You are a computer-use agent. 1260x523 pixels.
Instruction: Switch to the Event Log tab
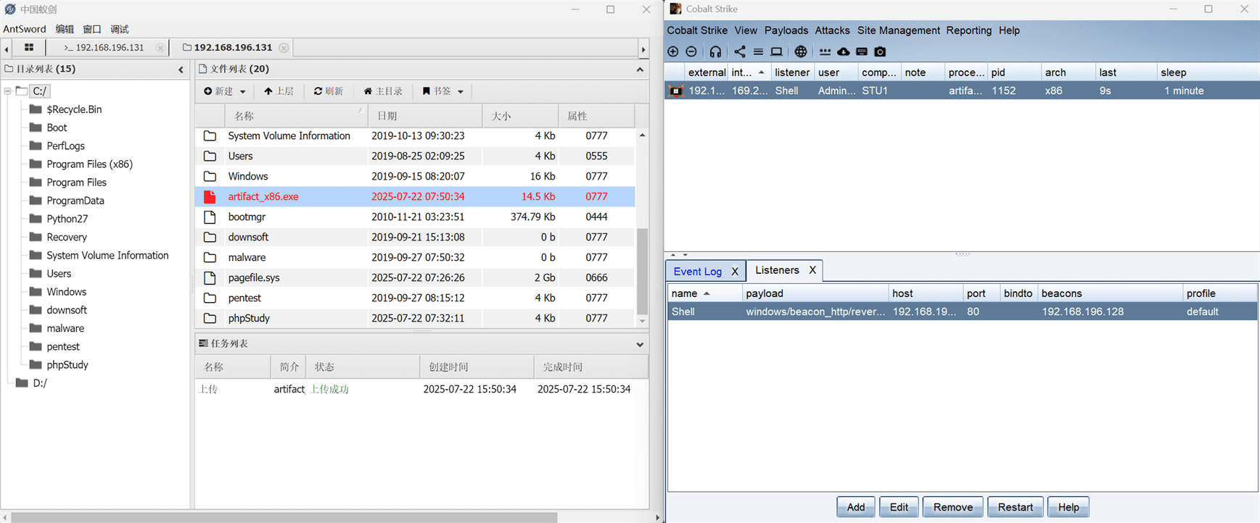[698, 271]
